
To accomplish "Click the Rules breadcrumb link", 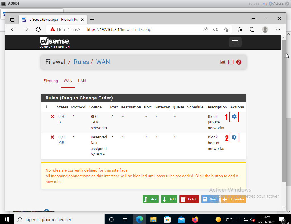I will pyautogui.click(x=81, y=62).
